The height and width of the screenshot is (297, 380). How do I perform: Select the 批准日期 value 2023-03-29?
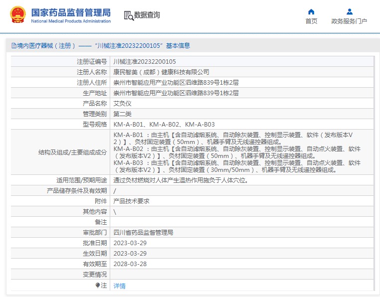[x=130, y=243]
